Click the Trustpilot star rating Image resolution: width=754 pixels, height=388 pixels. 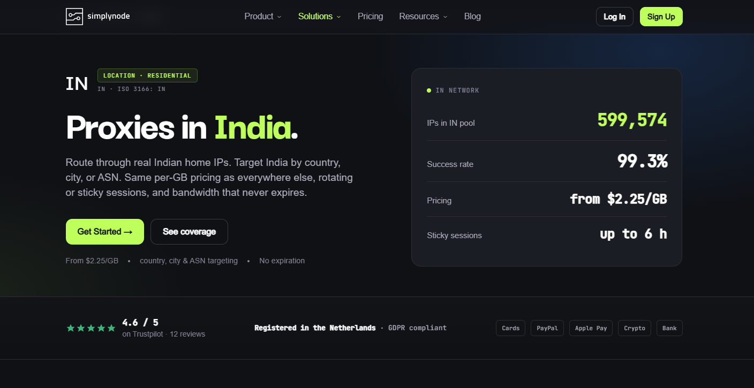click(x=91, y=328)
